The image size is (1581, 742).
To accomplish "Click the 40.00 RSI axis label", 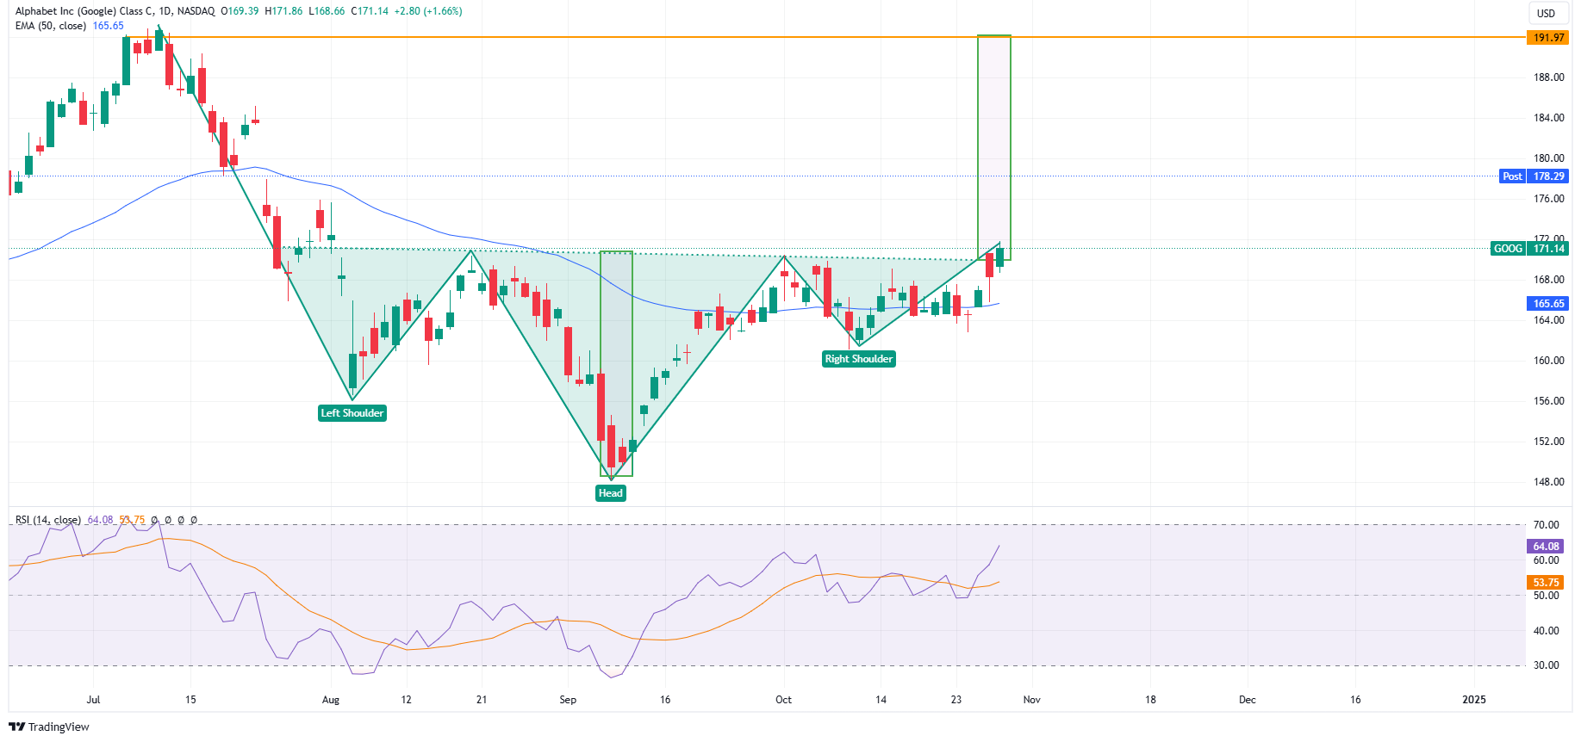I will (x=1546, y=631).
